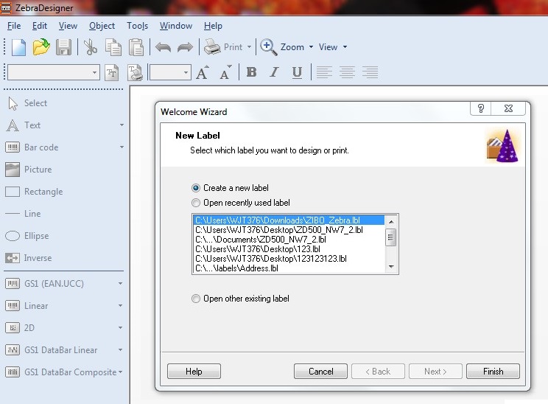Open the Edit menu
The height and width of the screenshot is (404, 548).
point(40,26)
